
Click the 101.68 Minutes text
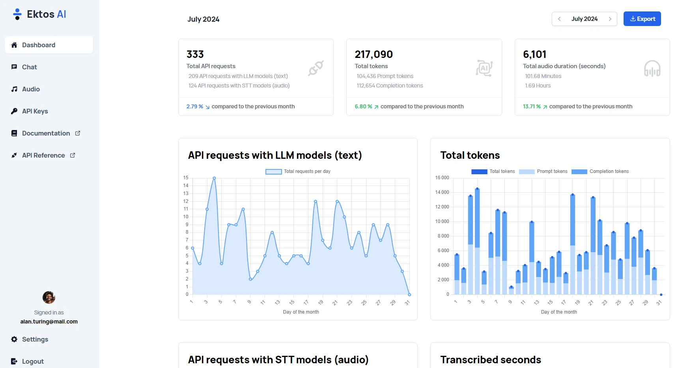pyautogui.click(x=543, y=76)
